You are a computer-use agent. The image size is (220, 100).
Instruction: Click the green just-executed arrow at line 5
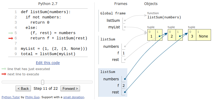[x=11, y=33]
